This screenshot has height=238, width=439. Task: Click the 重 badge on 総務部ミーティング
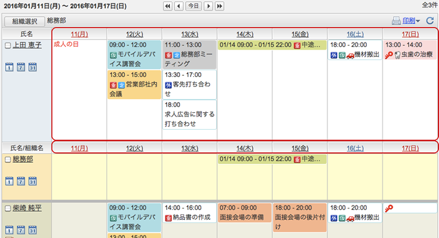coord(168,55)
